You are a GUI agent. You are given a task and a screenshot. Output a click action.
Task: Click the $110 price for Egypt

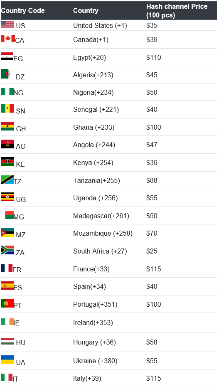point(153,57)
